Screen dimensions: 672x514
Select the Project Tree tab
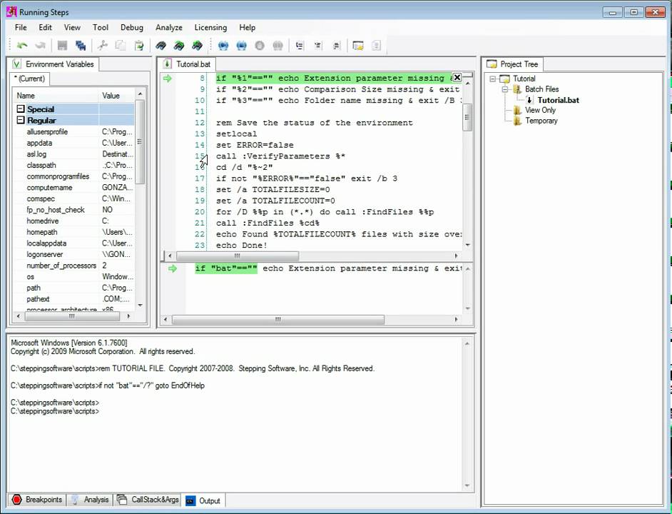tap(513, 64)
